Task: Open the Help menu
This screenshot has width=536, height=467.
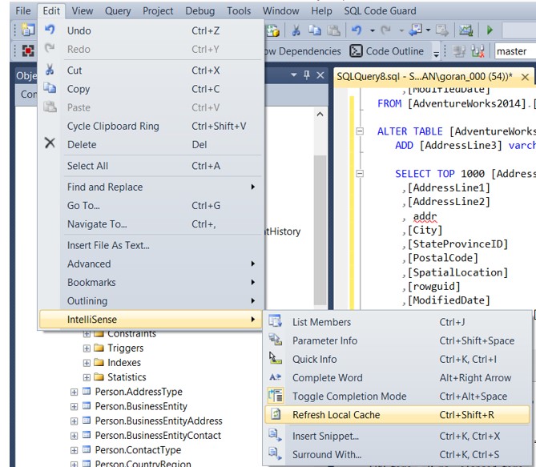Action: [x=321, y=11]
